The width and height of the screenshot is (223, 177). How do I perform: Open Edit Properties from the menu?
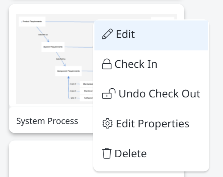151,124
